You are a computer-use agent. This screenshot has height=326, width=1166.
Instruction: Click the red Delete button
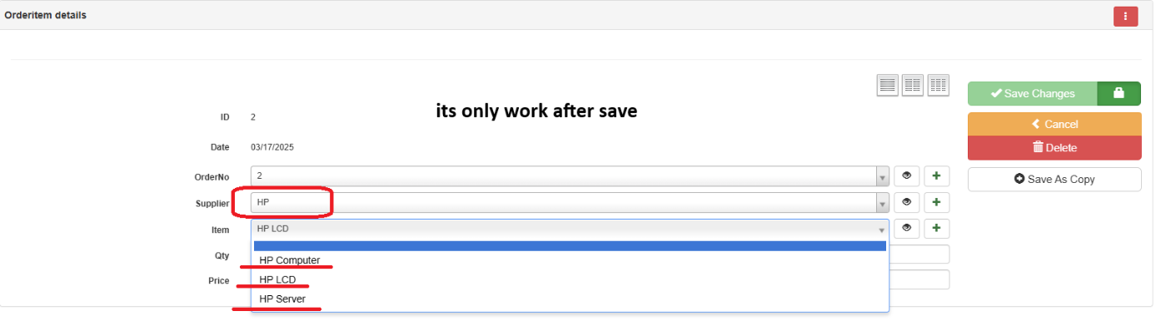(x=1054, y=148)
